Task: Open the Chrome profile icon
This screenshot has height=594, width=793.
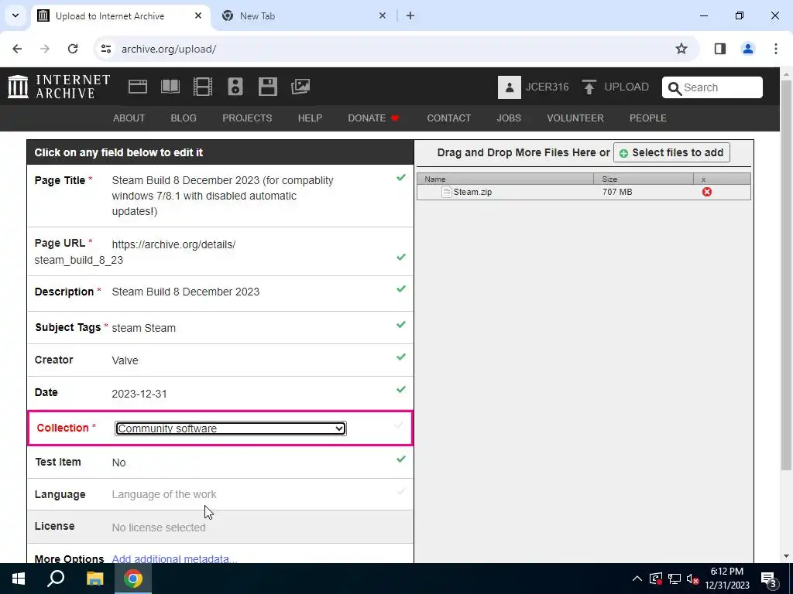Action: [747, 49]
